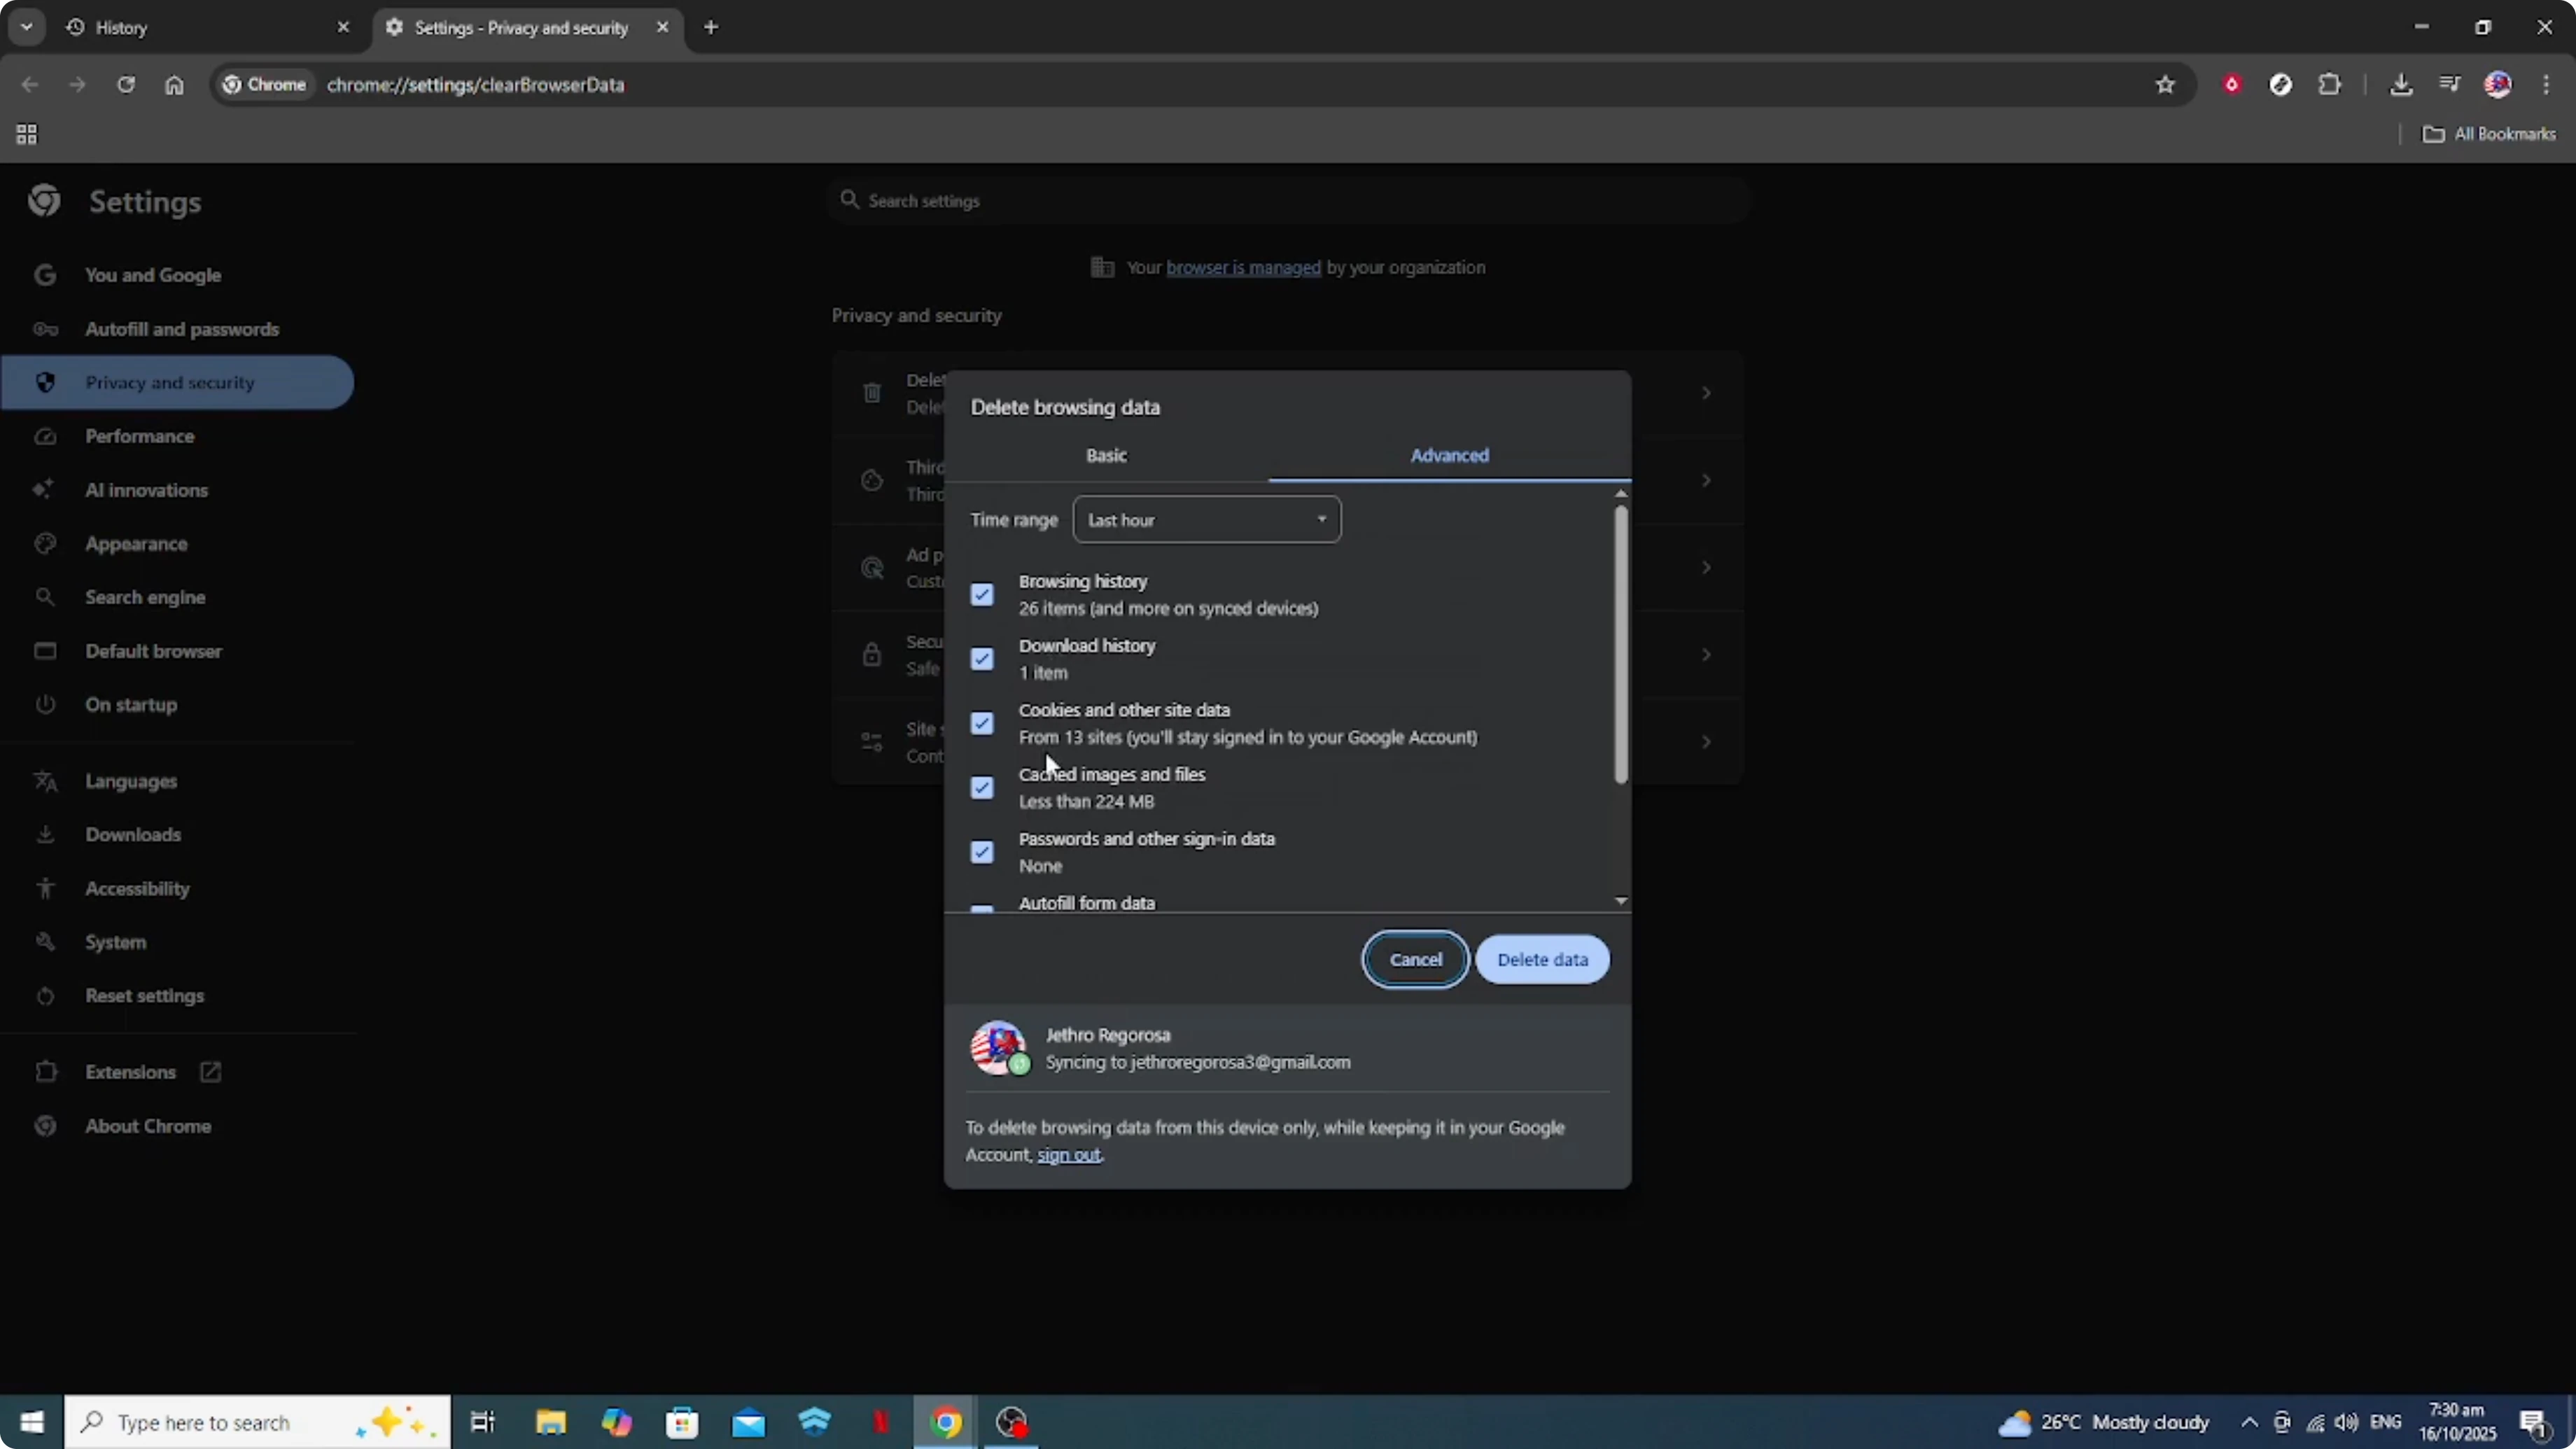
Task: Uncheck Cookies and other site data
Action: tap(982, 723)
